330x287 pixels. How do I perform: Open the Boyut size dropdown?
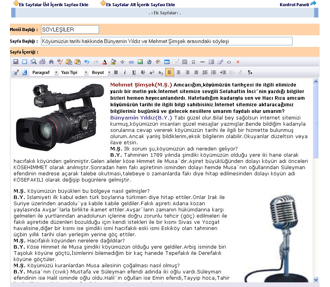(100, 73)
